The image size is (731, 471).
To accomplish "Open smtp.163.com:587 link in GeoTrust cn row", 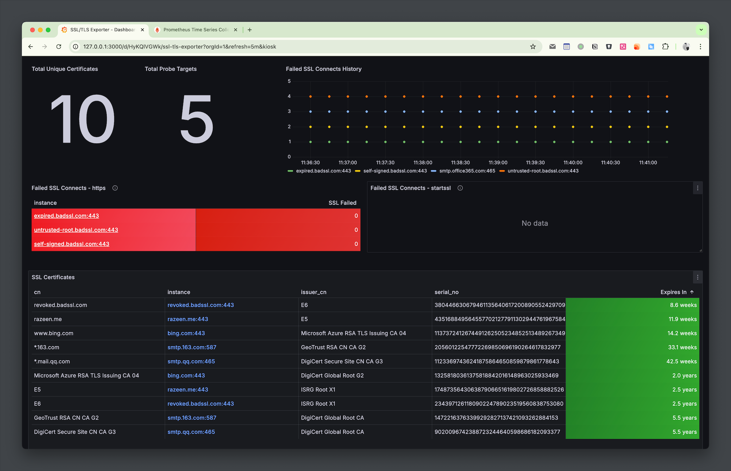I will click(x=192, y=418).
